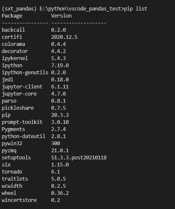Click the 'pywin32' package name
The height and width of the screenshot is (209, 175).
[12, 144]
